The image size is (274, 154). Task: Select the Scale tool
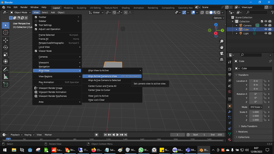point(6,54)
